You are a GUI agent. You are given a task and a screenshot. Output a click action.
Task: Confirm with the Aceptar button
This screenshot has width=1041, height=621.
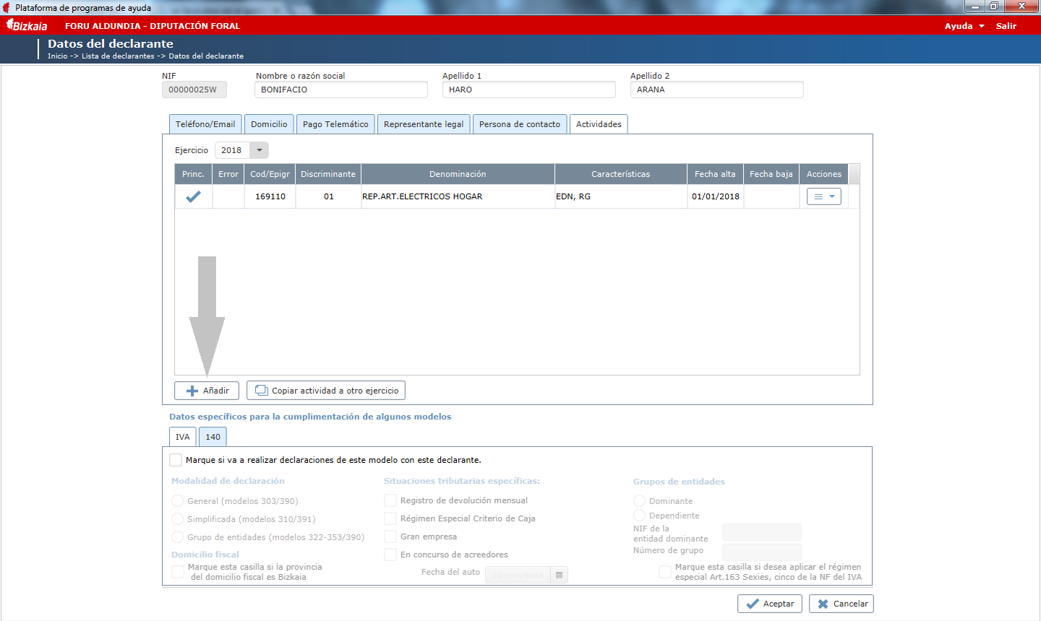[x=770, y=604]
